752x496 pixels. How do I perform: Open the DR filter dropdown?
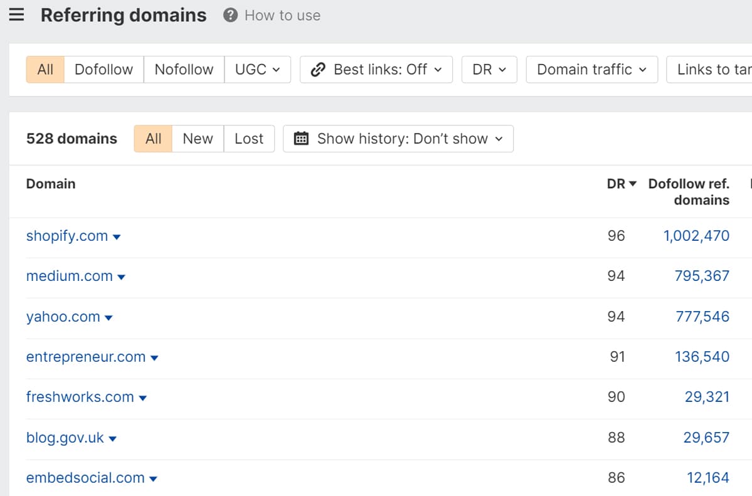pos(489,70)
